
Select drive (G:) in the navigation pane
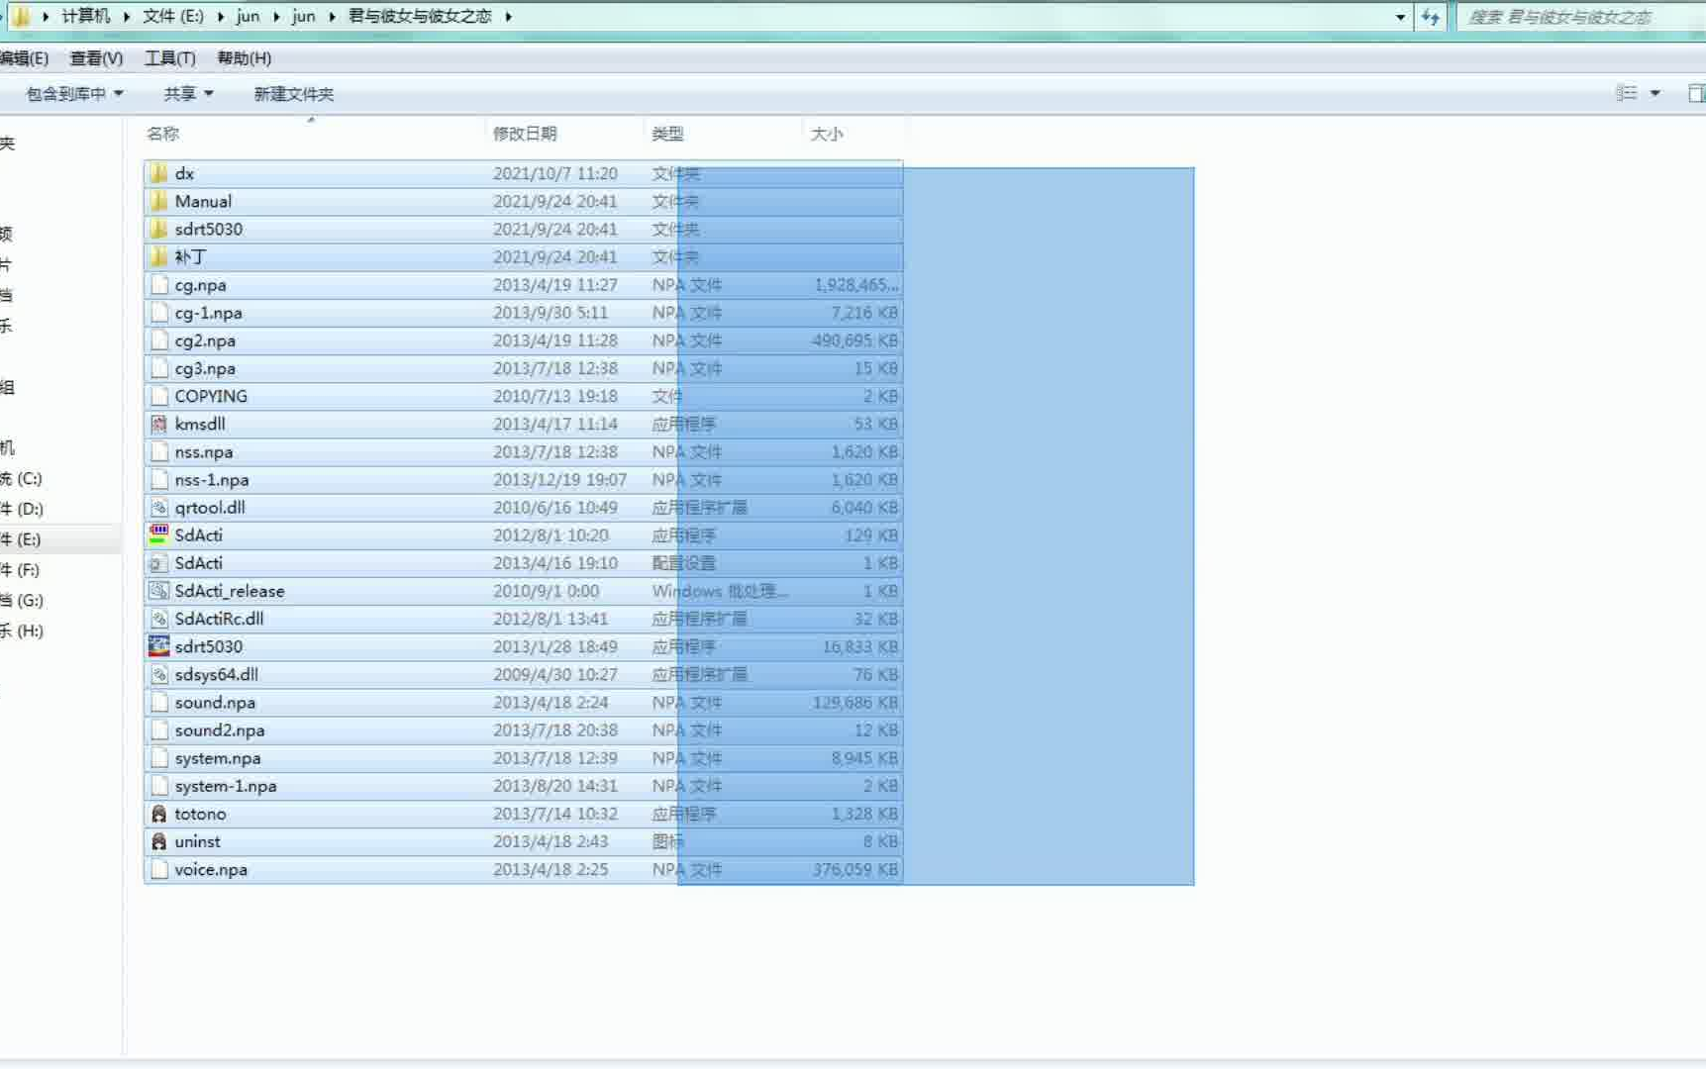pyautogui.click(x=22, y=601)
